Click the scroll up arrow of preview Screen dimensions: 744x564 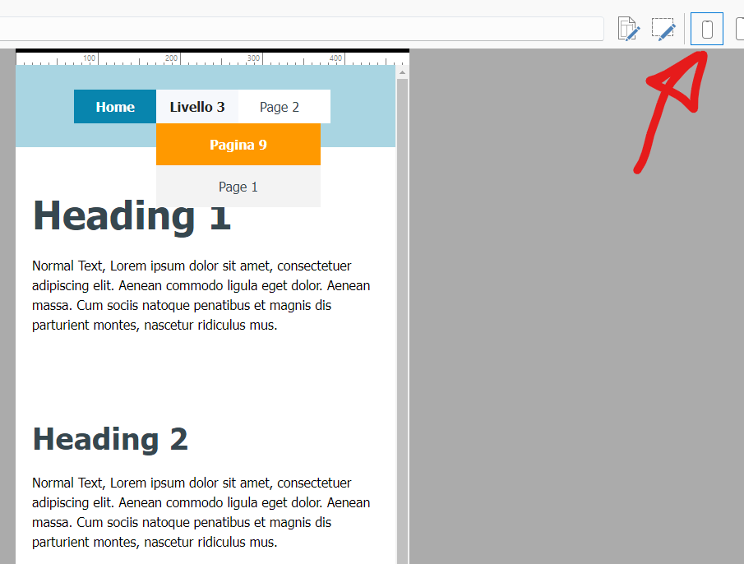coord(402,72)
